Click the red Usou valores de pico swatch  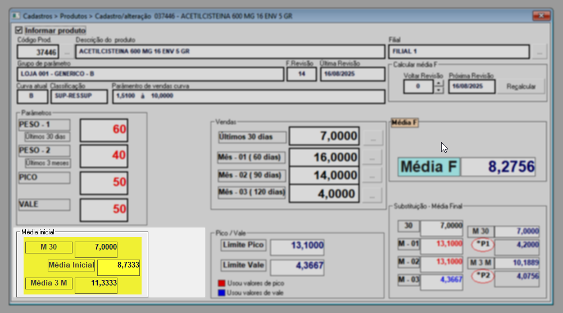(221, 283)
